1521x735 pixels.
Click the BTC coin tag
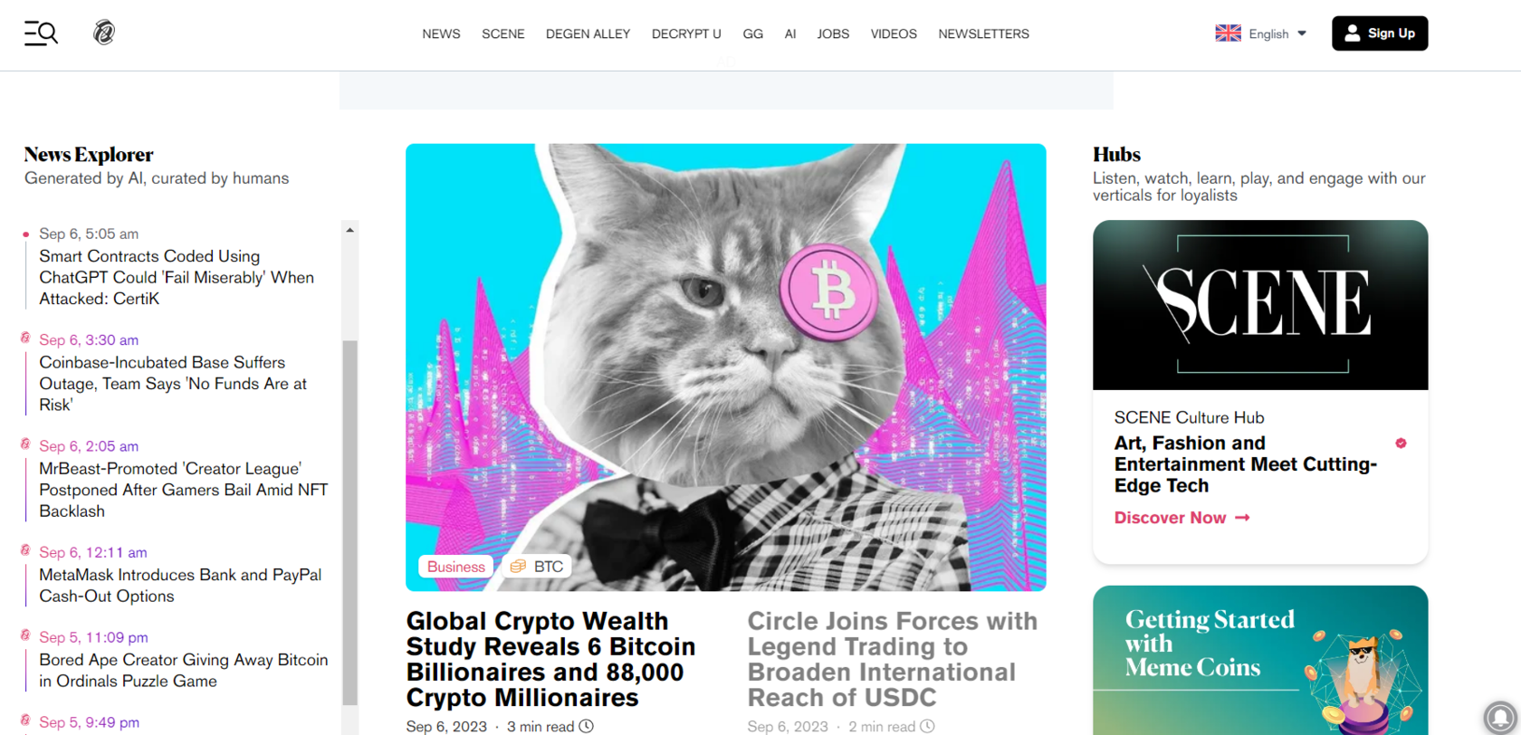coord(536,567)
